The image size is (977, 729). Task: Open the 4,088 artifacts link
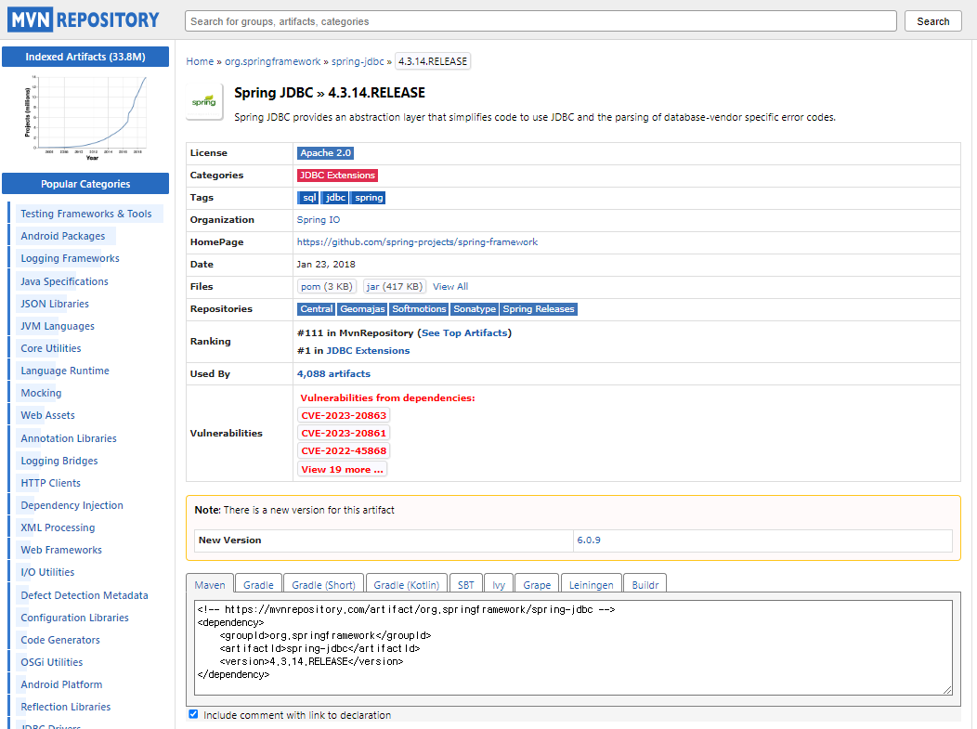pos(333,374)
